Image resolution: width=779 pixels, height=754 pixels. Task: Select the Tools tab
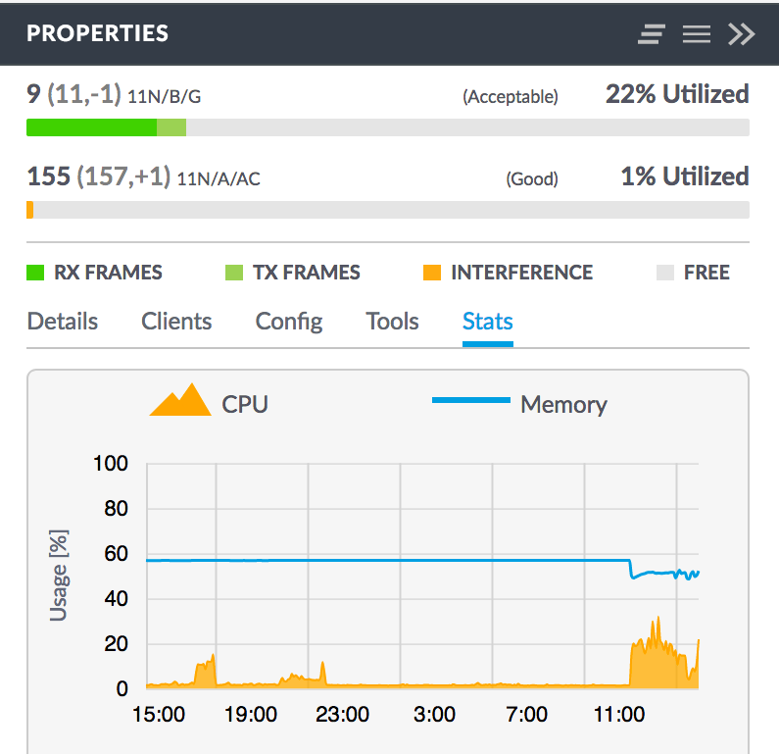pyautogui.click(x=392, y=322)
